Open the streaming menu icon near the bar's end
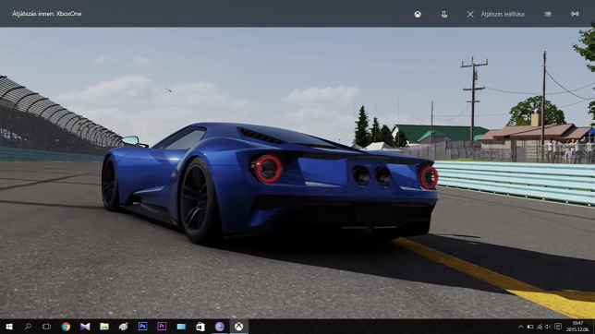This screenshot has height=334, width=595. pos(548,14)
